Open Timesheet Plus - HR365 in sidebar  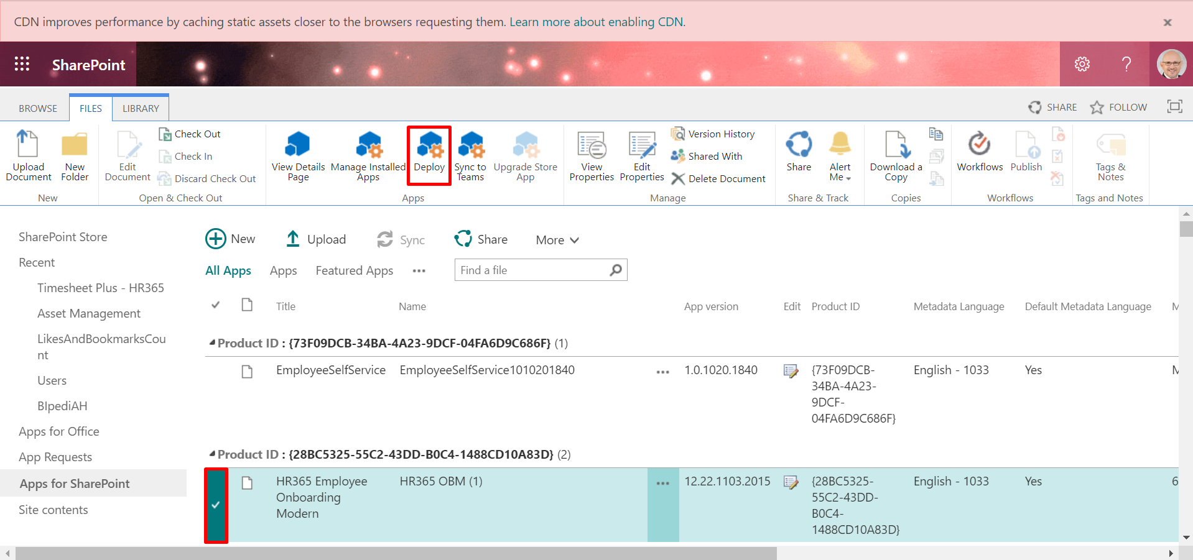coord(101,288)
